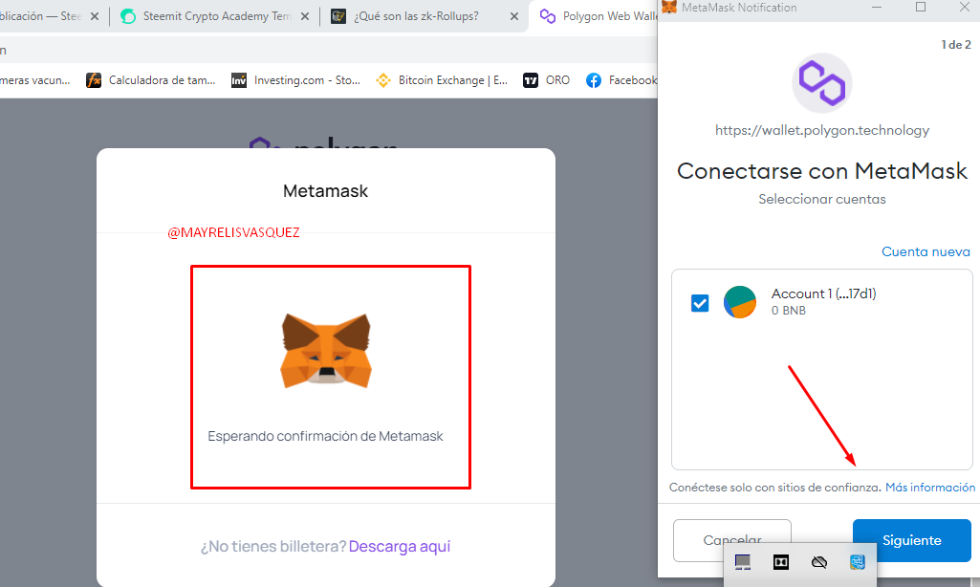
Task: Close the Steemit Crypto Academy tab
Action: point(304,16)
